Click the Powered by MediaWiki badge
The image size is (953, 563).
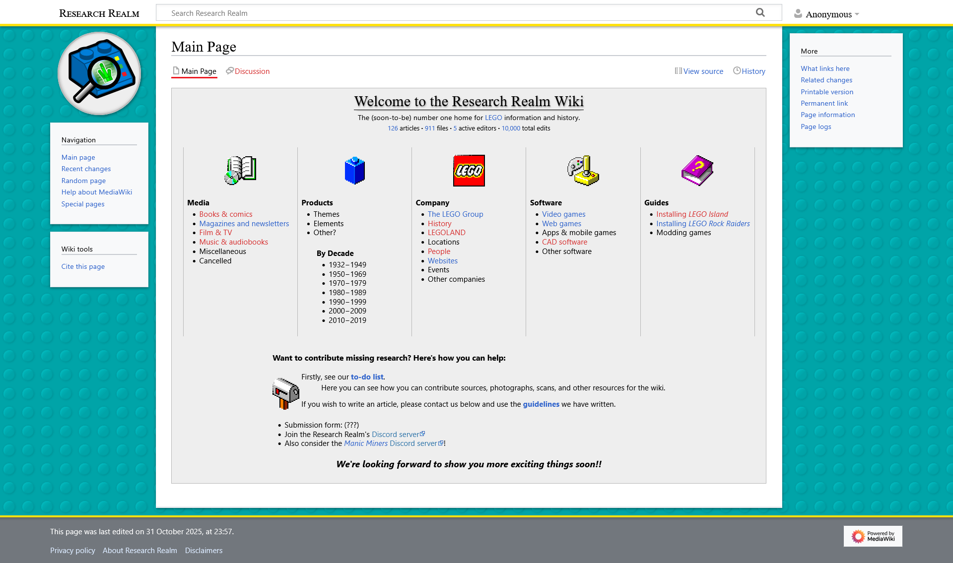click(873, 536)
